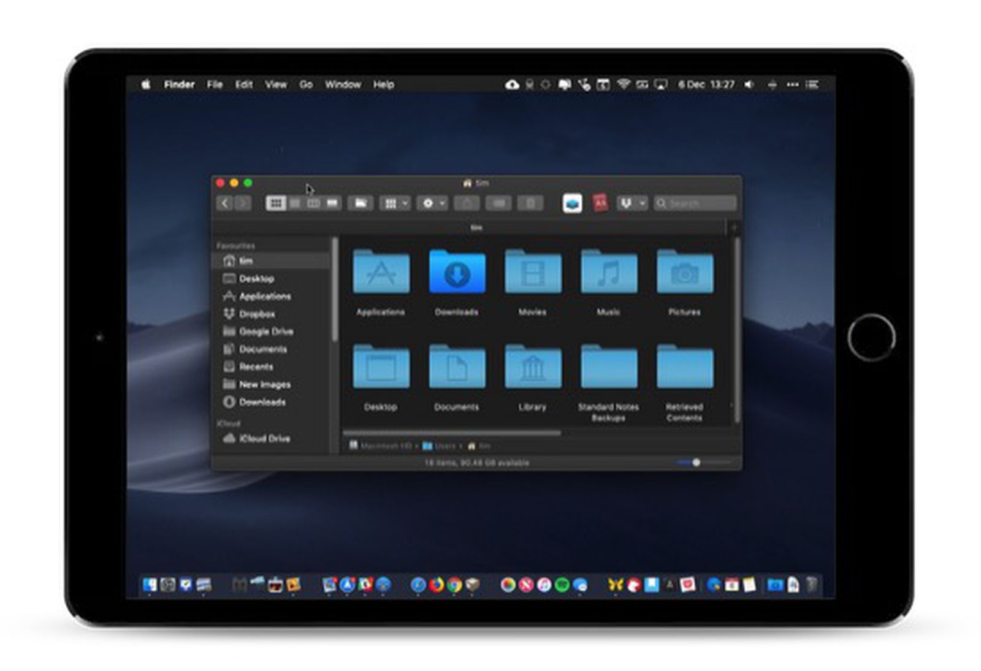The width and height of the screenshot is (981, 671).
Task: Click the new folder icon in the toolbar
Action: click(x=361, y=203)
